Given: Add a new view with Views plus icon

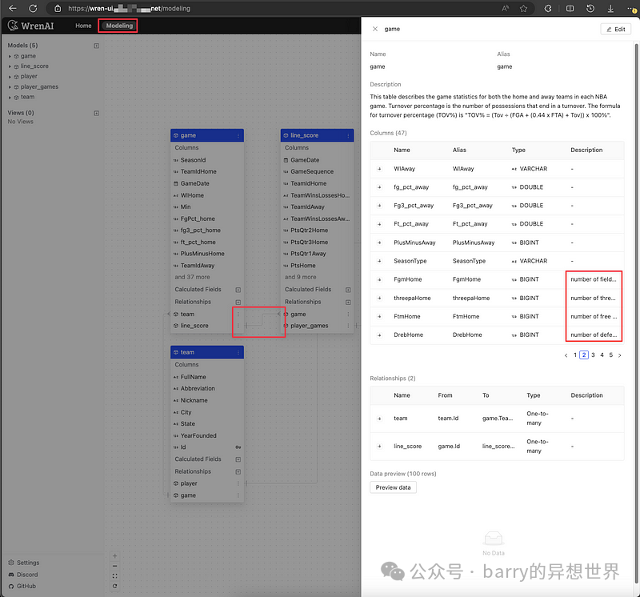Looking at the screenshot, I should [96, 113].
